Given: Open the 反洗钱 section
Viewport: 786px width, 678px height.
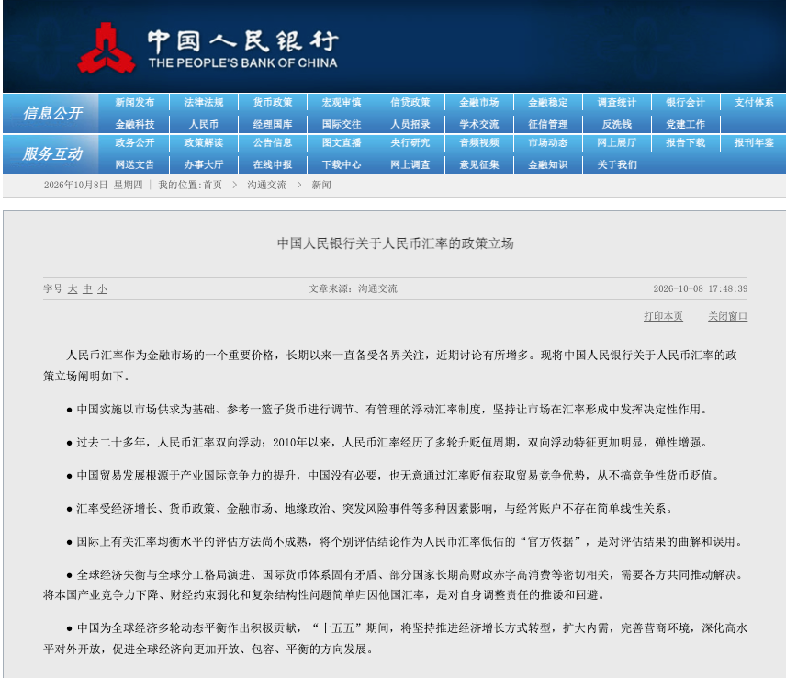Looking at the screenshot, I should (x=617, y=124).
